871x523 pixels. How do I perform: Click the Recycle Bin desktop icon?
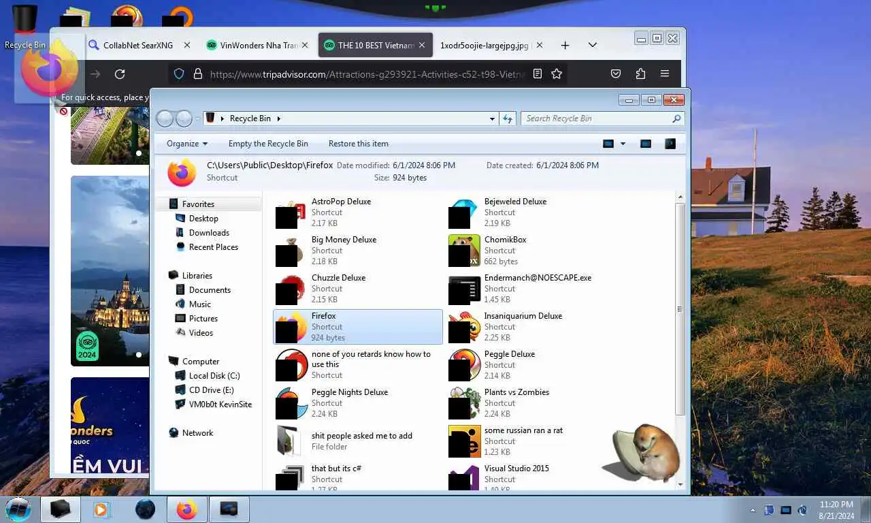(25, 29)
